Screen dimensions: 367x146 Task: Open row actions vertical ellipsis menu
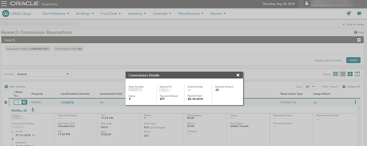tap(355, 103)
